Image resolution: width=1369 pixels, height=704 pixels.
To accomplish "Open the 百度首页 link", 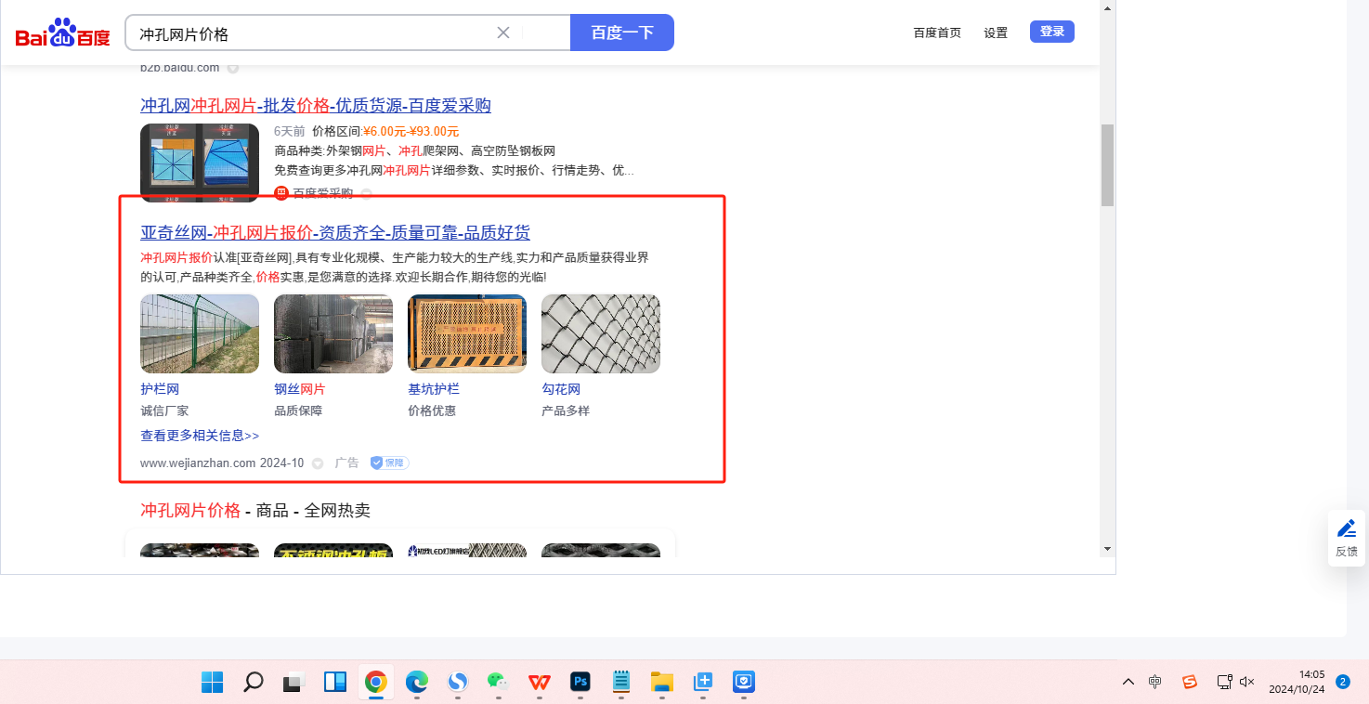I will click(937, 33).
